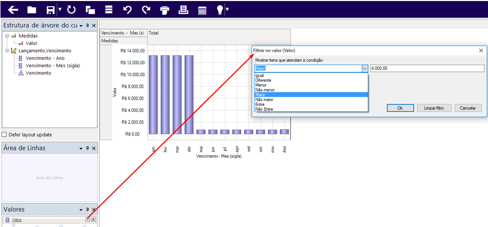Click the stacked horizontal bars icon
This screenshot has width=488, height=227.
(109, 10)
